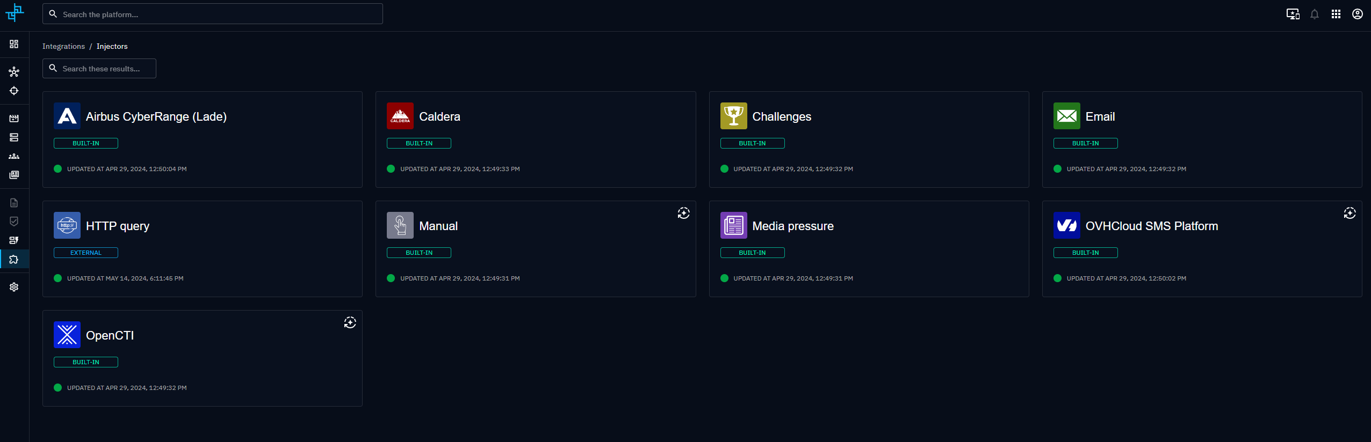Go to Integrations in the breadcrumb
This screenshot has width=1371, height=442.
(63, 47)
